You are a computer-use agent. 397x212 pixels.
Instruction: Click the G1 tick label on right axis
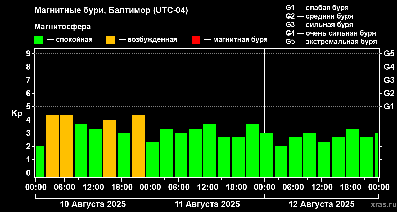tap(389, 107)
